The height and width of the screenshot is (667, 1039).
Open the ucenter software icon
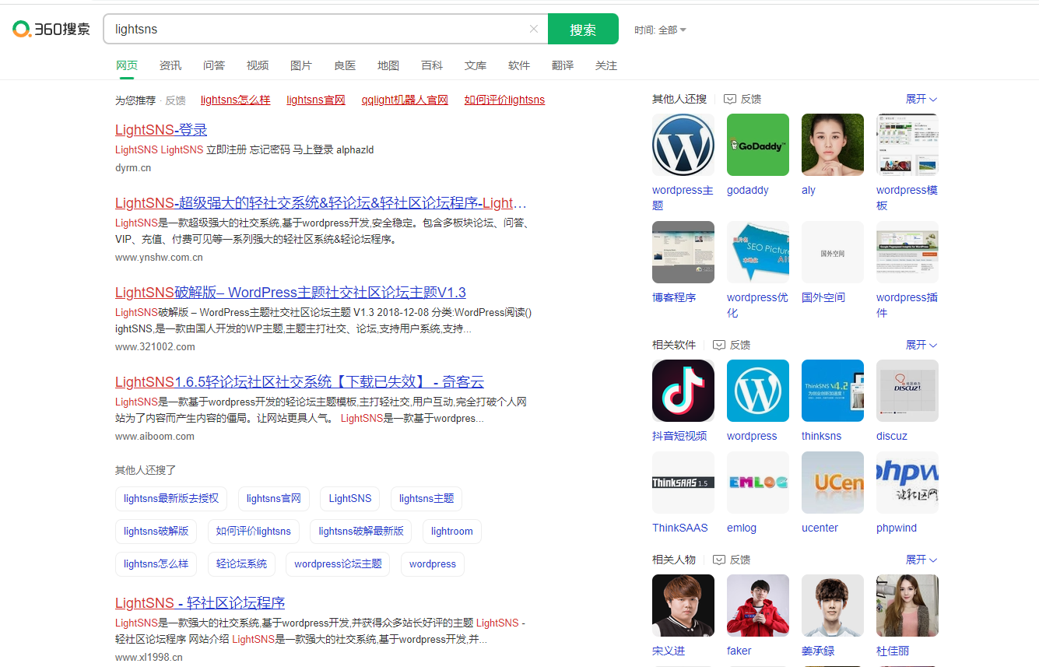(833, 483)
